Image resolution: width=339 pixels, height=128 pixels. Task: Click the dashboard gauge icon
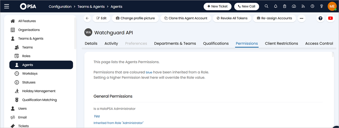tap(294, 6)
